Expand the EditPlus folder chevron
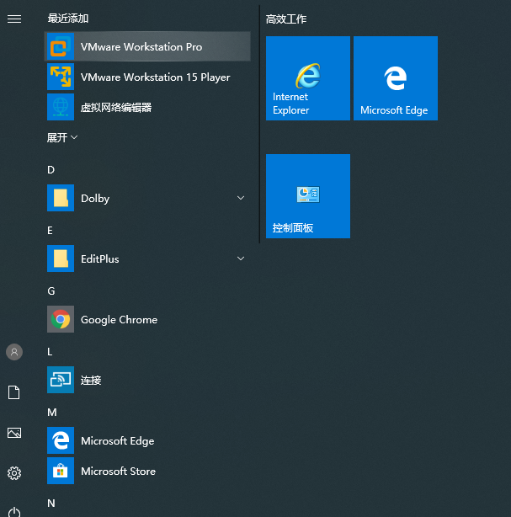511x517 pixels. [241, 258]
